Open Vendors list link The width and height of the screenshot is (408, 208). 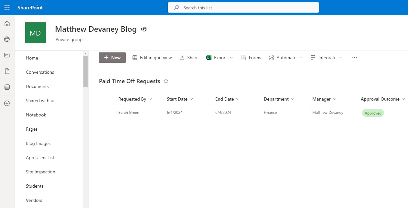[34, 200]
